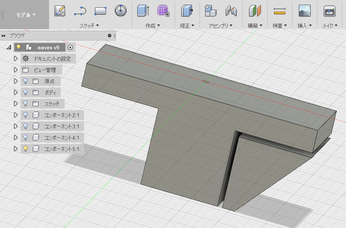Click the browser panel minus button
This screenshot has height=228, width=346.
pyautogui.click(x=109, y=35)
